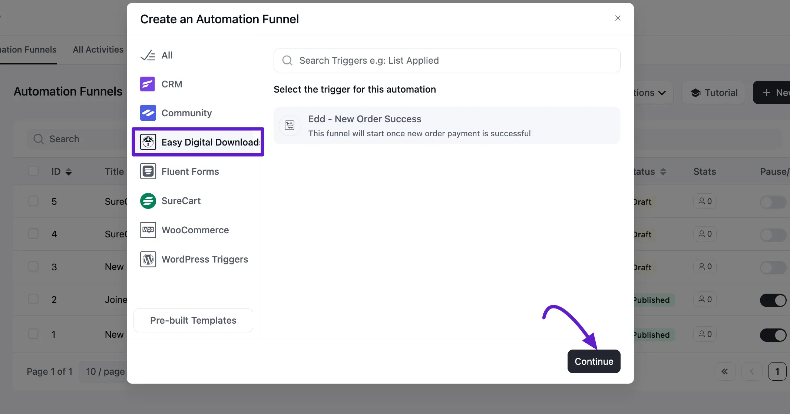
Task: Check the checkbox for funnel ID 3
Action: click(x=33, y=267)
